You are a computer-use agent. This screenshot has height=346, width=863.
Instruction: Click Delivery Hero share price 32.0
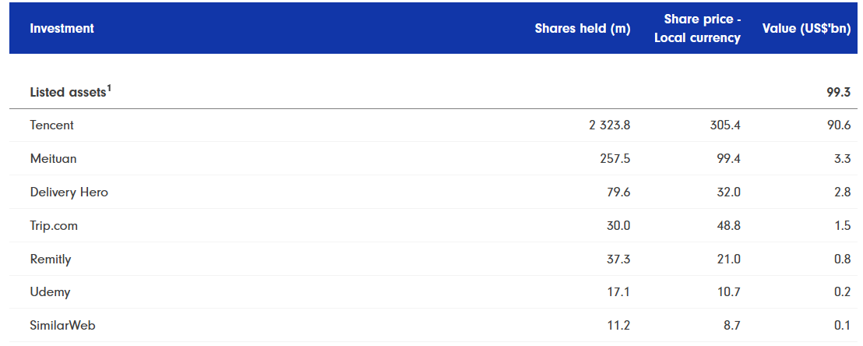click(729, 192)
